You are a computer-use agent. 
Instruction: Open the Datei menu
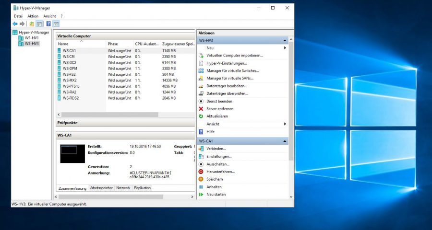click(x=18, y=16)
